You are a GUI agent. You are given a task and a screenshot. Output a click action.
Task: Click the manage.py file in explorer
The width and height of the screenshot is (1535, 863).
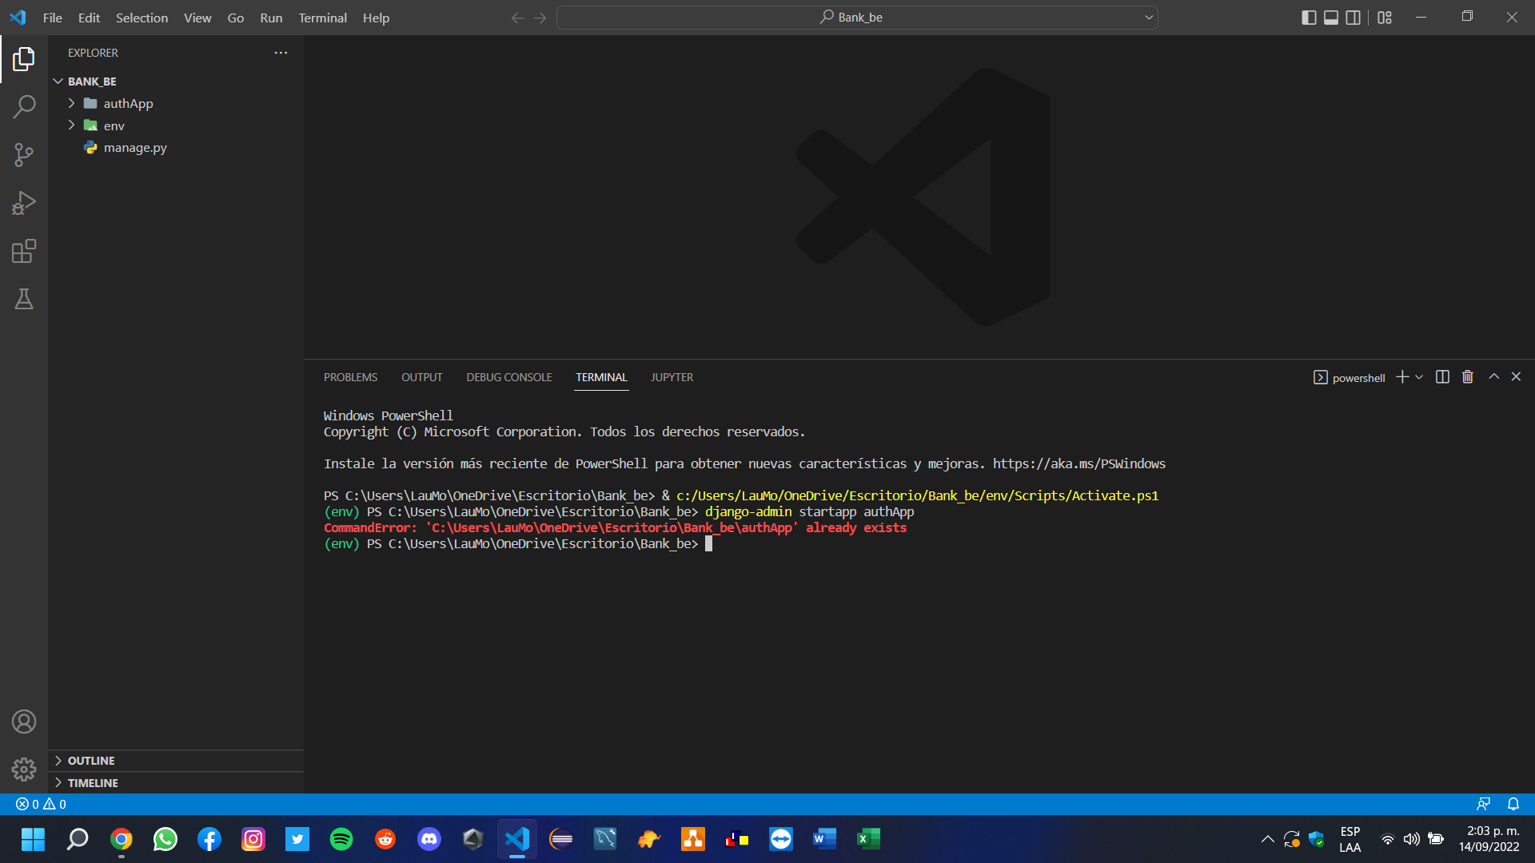(x=135, y=146)
